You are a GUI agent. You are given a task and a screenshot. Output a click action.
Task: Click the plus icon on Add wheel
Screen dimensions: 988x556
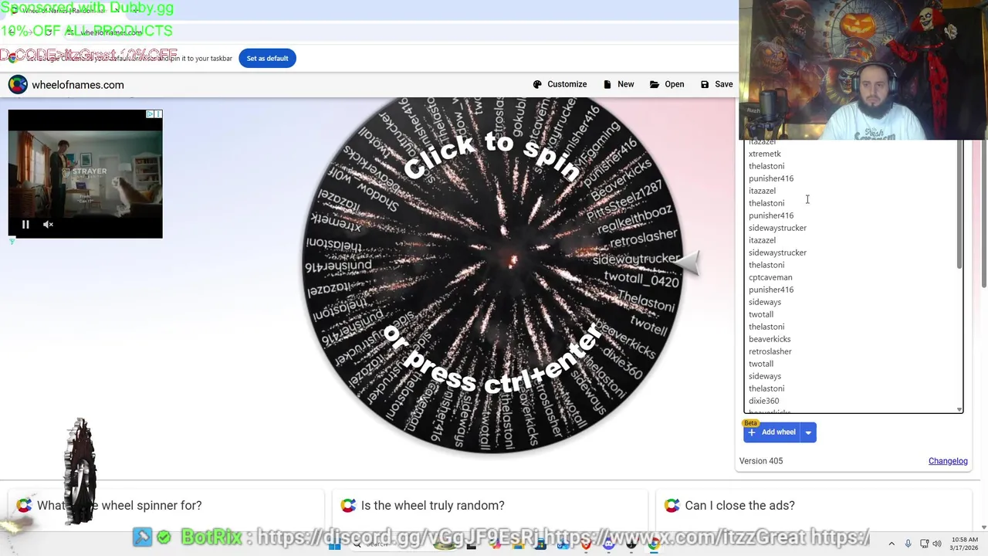(x=752, y=432)
